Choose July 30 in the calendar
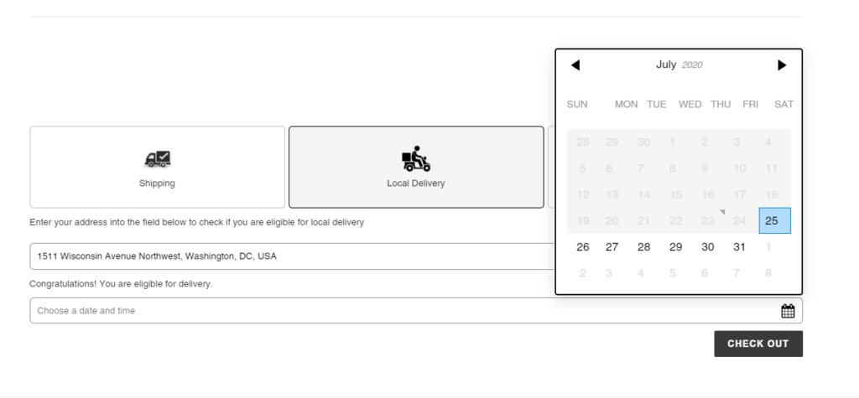This screenshot has height=398, width=859. tap(708, 247)
